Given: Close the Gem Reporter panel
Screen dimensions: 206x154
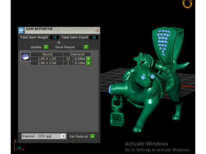Looking at the screenshot, I should coord(97,30).
